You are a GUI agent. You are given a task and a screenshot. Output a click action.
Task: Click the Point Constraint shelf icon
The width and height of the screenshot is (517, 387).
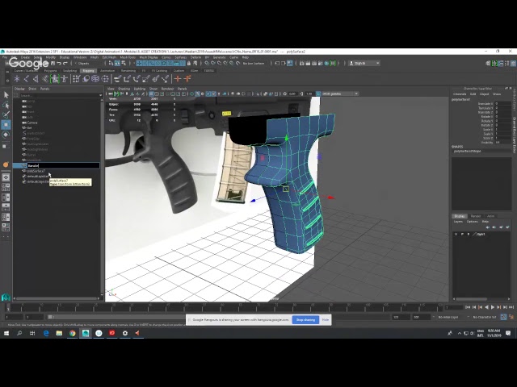(127, 79)
